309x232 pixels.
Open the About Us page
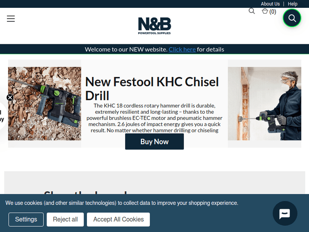pos(270,4)
